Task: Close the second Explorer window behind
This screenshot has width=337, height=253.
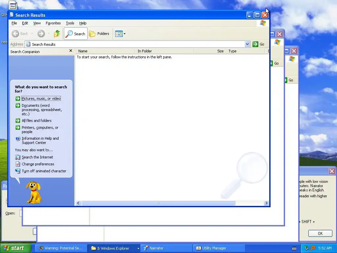Action: (x=279, y=34)
